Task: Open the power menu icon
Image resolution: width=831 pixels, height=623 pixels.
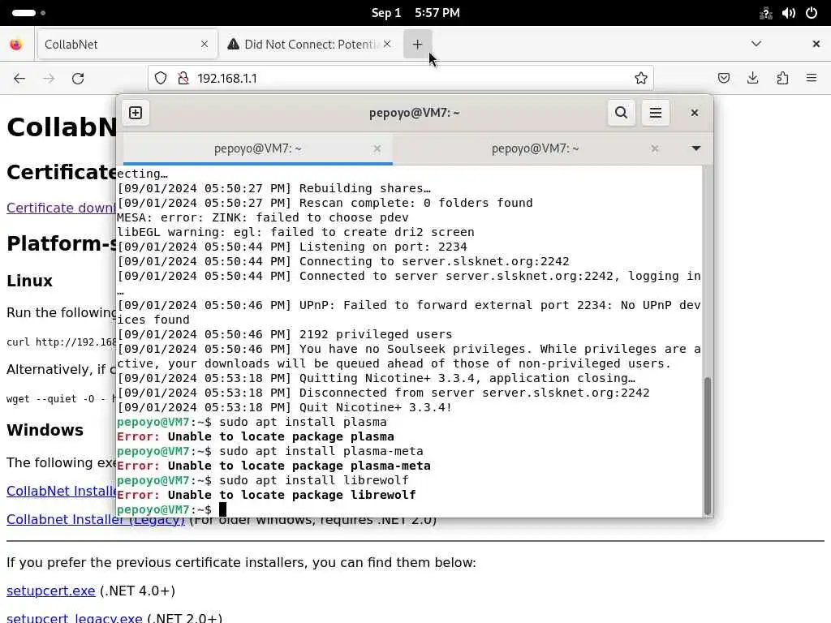Action: (x=811, y=13)
